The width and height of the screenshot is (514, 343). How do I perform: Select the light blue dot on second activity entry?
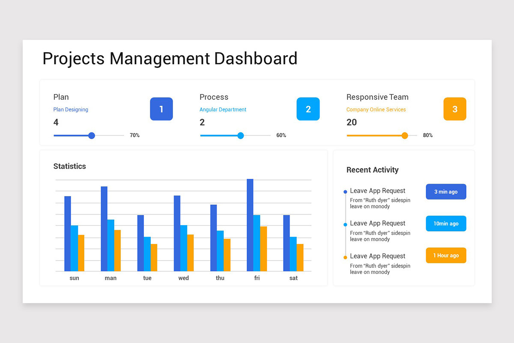pyautogui.click(x=345, y=224)
